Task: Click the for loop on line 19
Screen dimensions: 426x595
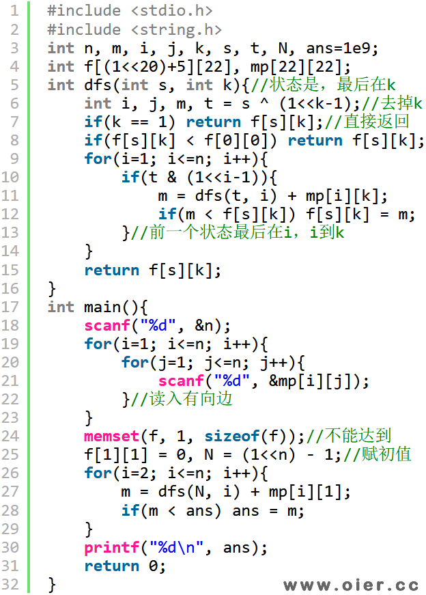Action: 176,344
